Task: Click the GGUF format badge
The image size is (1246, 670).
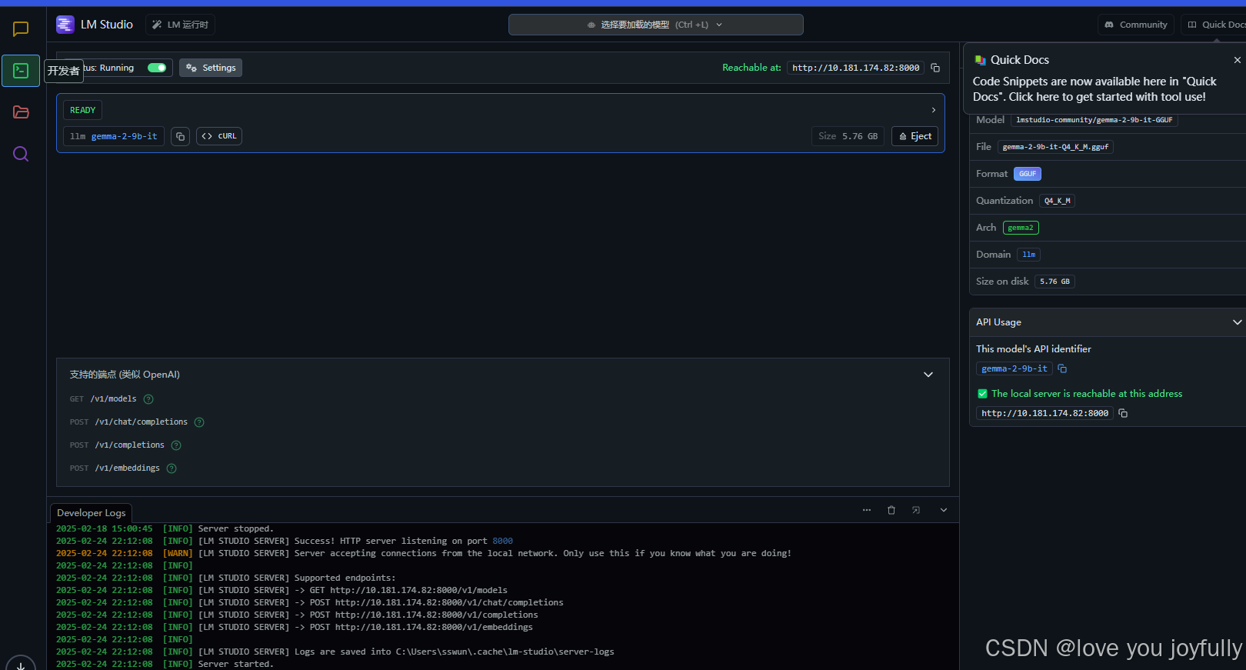Action: 1028,174
